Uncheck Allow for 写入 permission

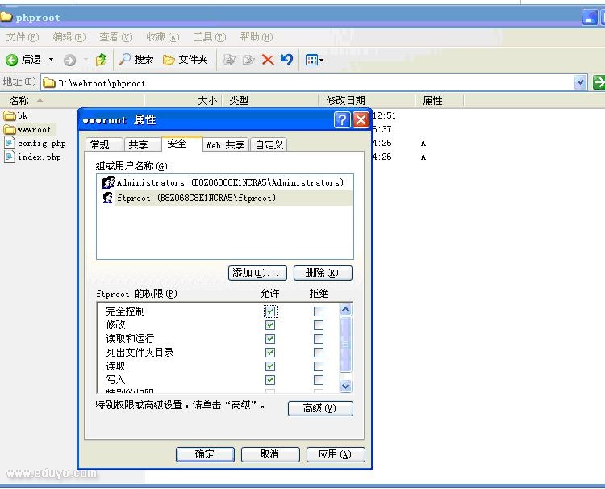270,380
